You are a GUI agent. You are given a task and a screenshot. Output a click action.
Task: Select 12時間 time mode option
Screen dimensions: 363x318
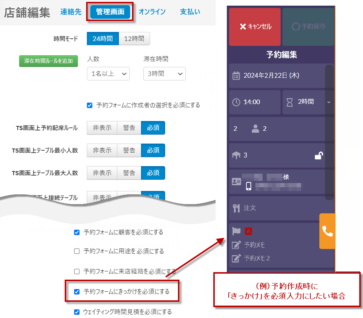coord(134,39)
